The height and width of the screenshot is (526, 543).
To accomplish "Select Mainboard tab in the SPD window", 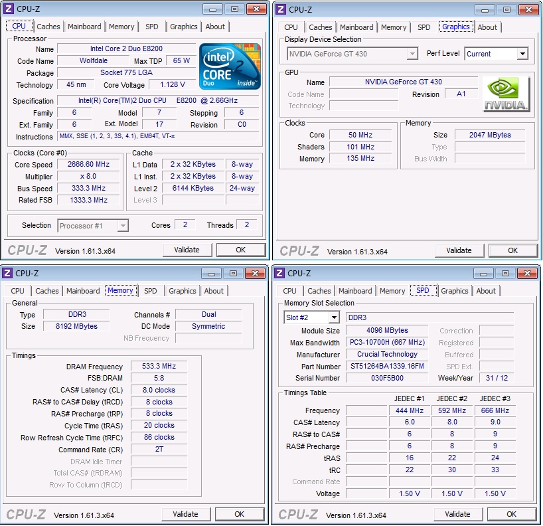I will pos(355,291).
